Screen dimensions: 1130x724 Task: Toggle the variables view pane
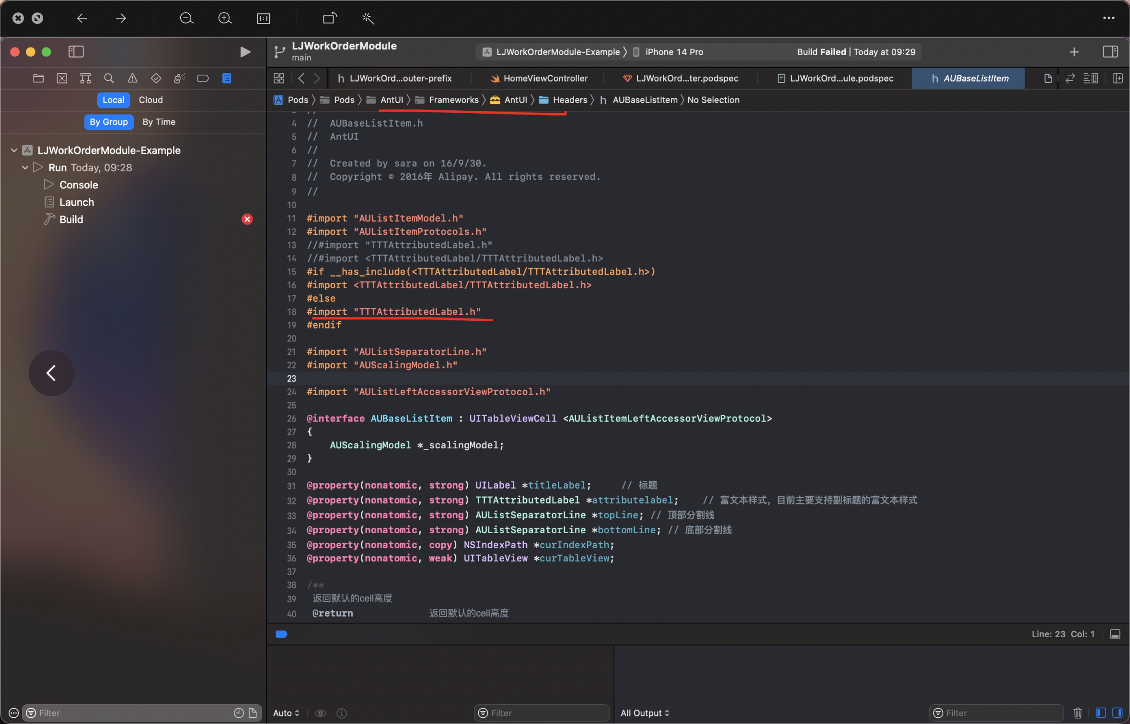(x=1101, y=713)
